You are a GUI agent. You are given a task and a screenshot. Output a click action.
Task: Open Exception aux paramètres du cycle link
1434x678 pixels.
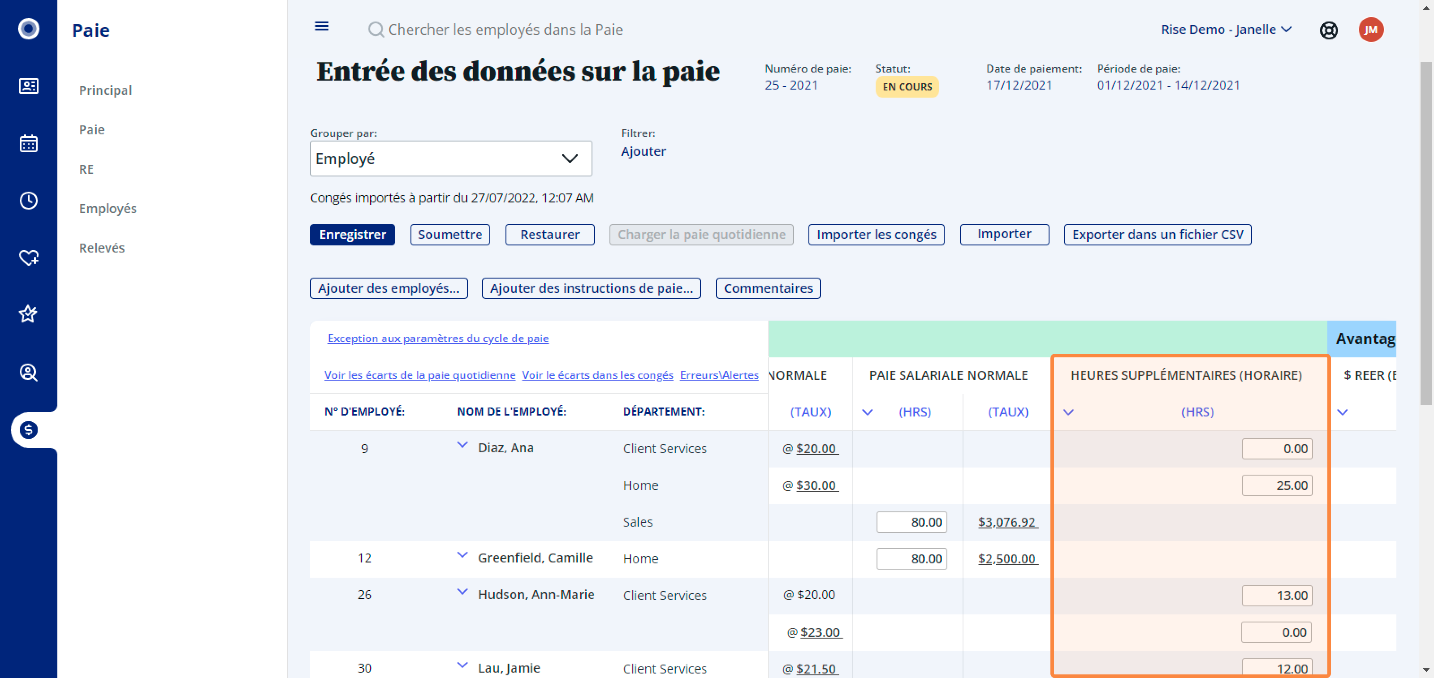click(x=438, y=338)
